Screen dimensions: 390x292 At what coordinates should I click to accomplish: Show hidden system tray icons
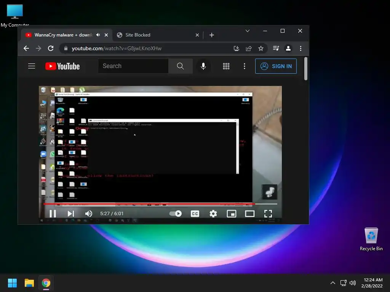click(333, 283)
